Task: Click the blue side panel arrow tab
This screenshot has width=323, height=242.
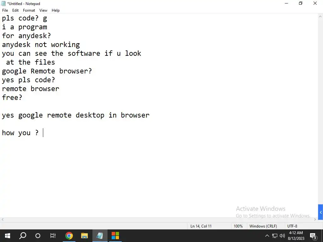Action: (x=320, y=212)
